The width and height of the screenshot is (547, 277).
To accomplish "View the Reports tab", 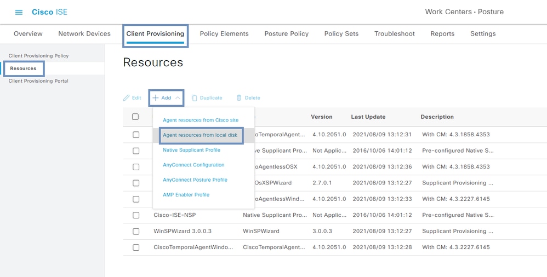I will coord(442,34).
